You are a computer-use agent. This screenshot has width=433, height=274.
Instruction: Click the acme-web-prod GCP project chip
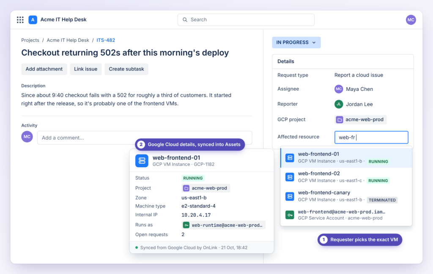coord(360,119)
